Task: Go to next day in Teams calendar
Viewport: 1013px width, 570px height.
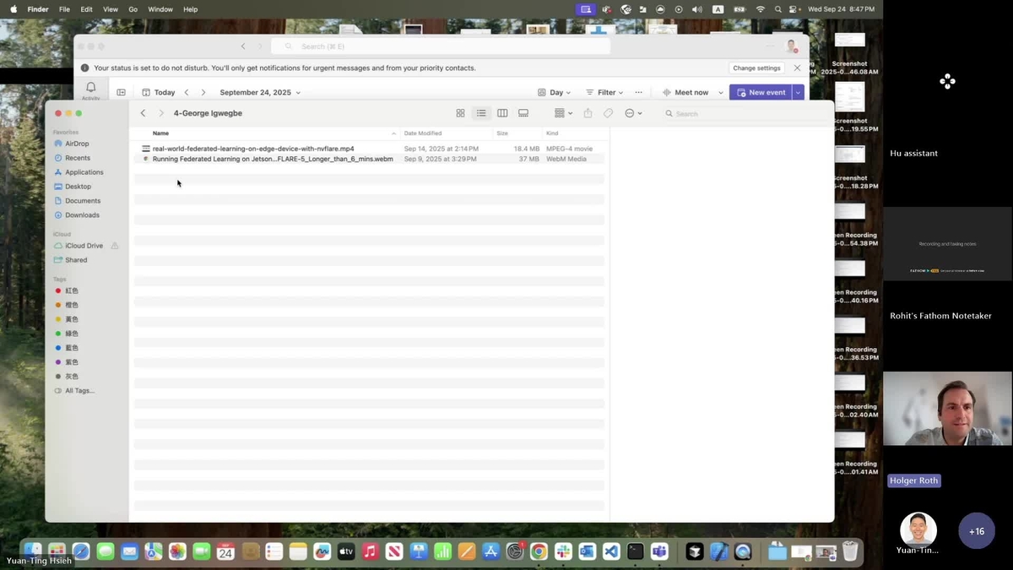Action: [203, 93]
